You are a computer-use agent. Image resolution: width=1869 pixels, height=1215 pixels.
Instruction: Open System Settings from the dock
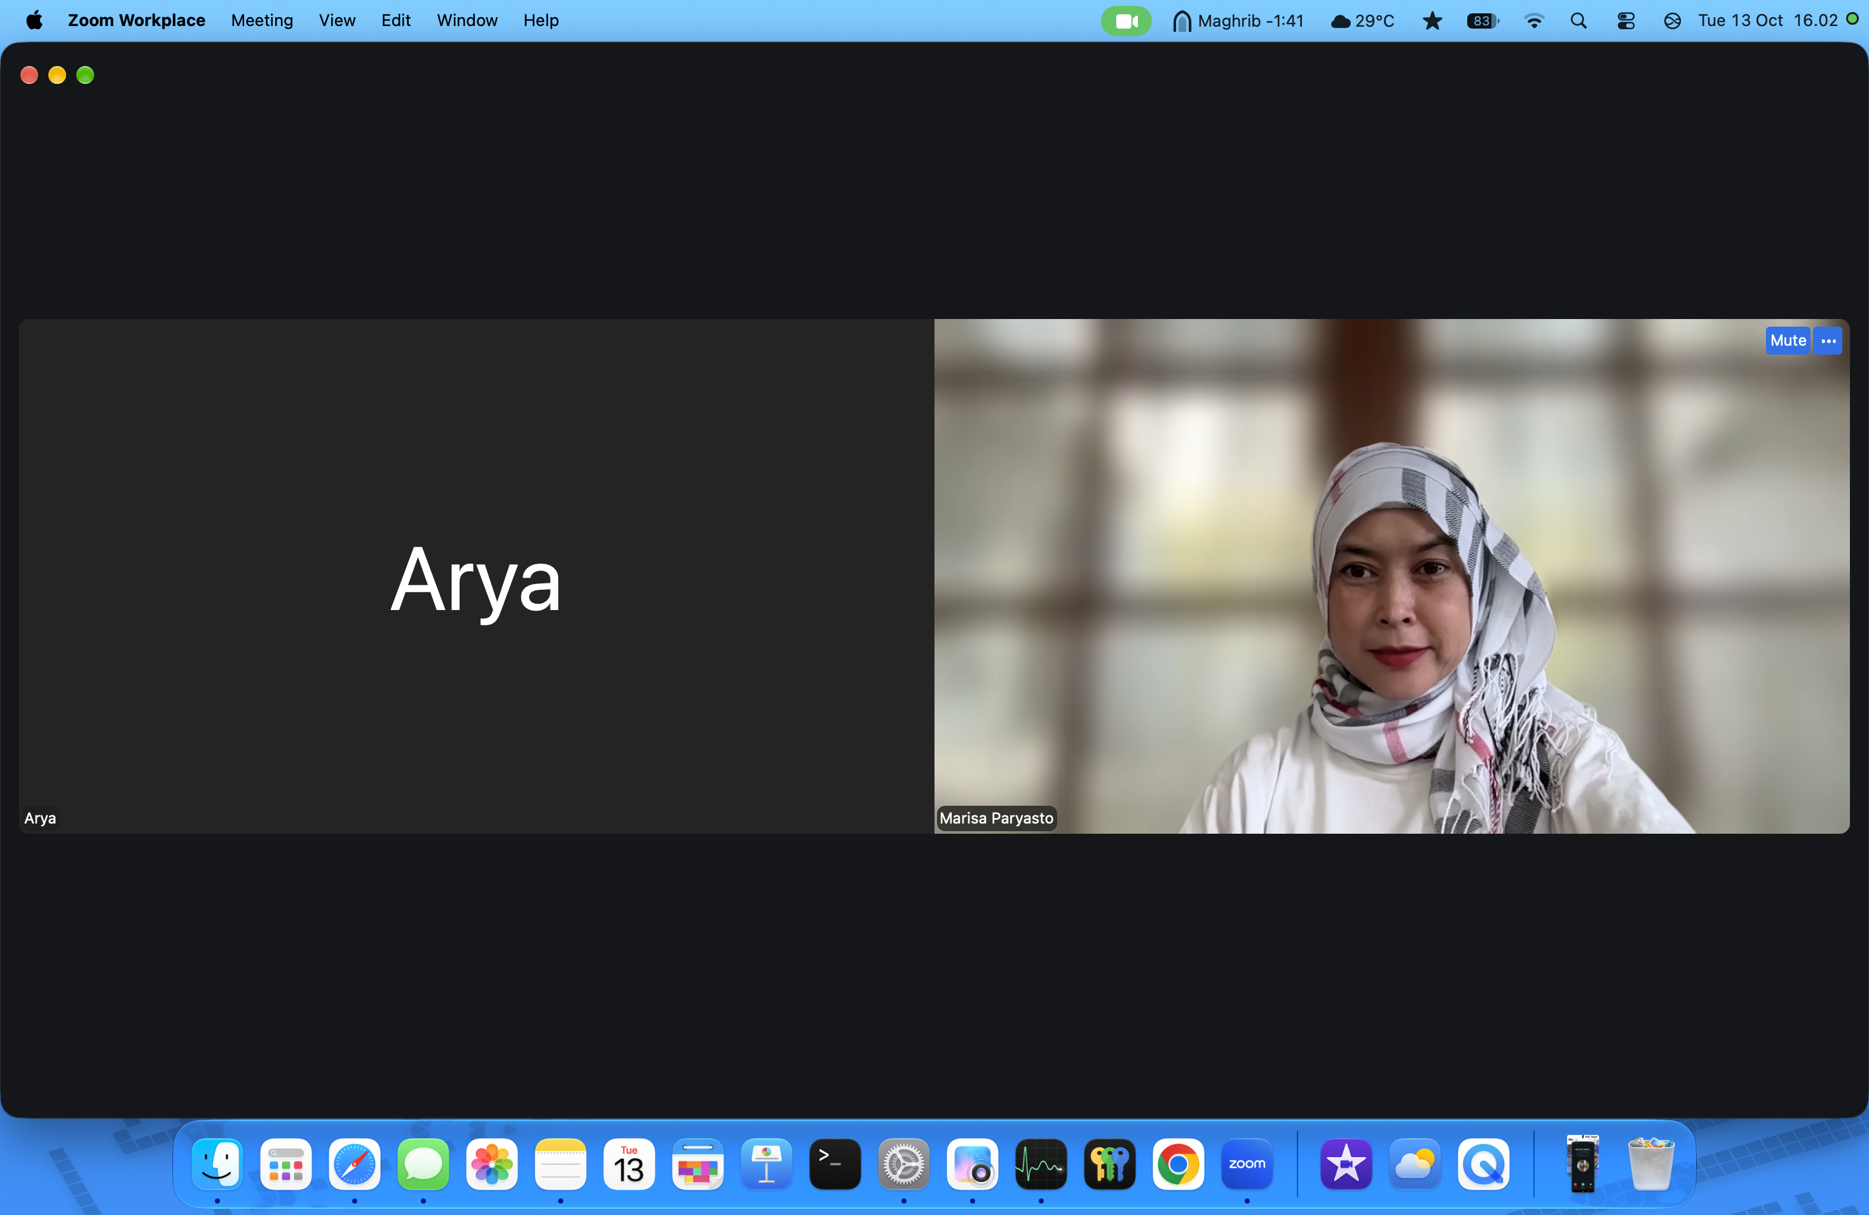903,1164
